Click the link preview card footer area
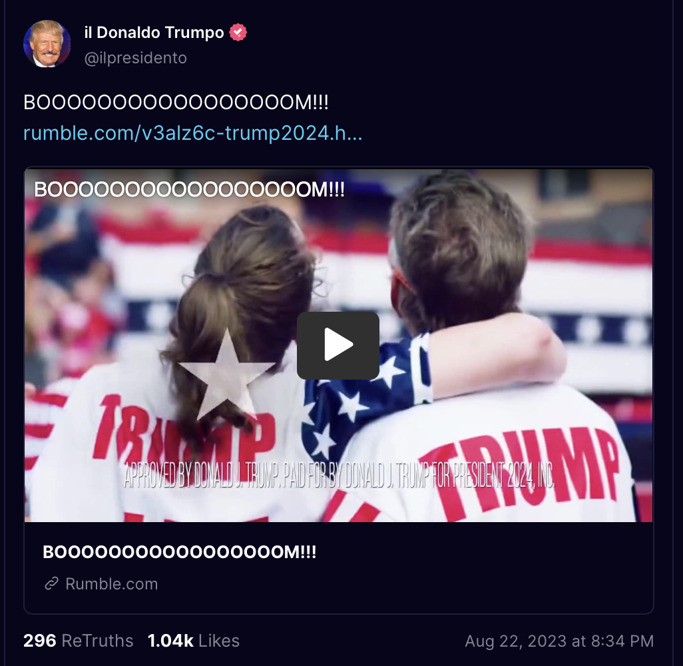The width and height of the screenshot is (683, 666). (338, 567)
